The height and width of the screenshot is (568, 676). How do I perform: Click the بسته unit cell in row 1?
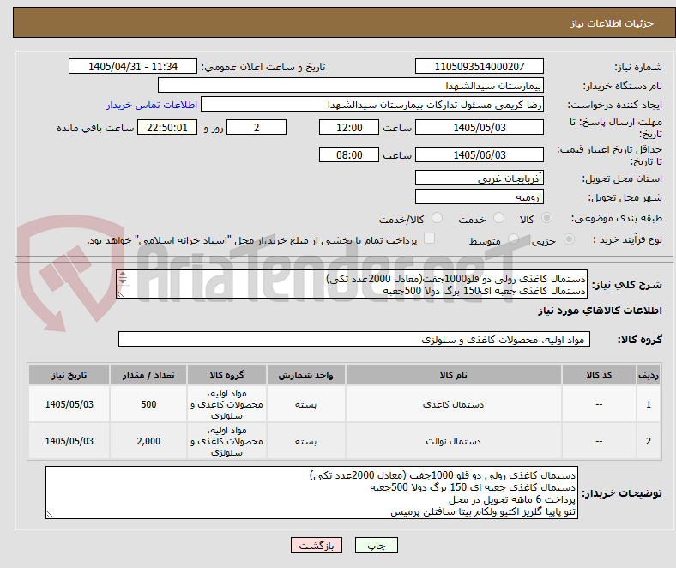click(x=305, y=404)
